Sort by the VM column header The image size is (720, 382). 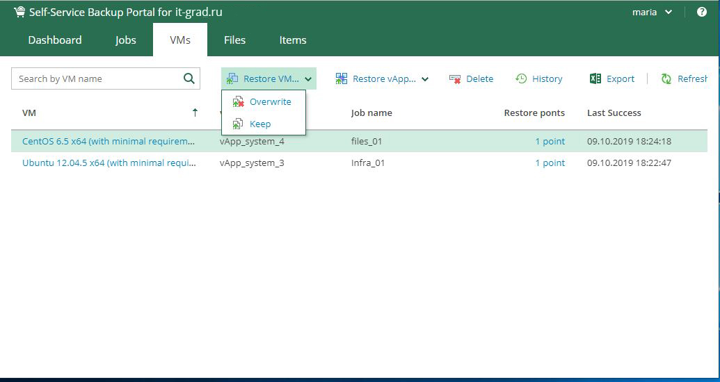29,113
